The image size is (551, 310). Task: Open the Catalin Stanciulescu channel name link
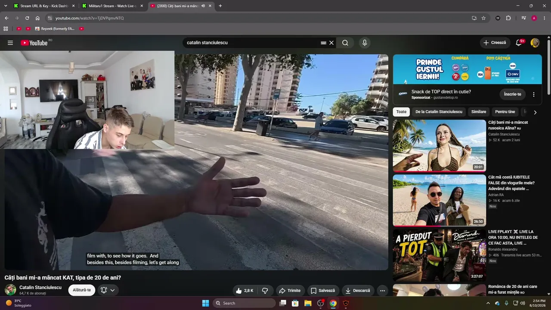point(40,287)
